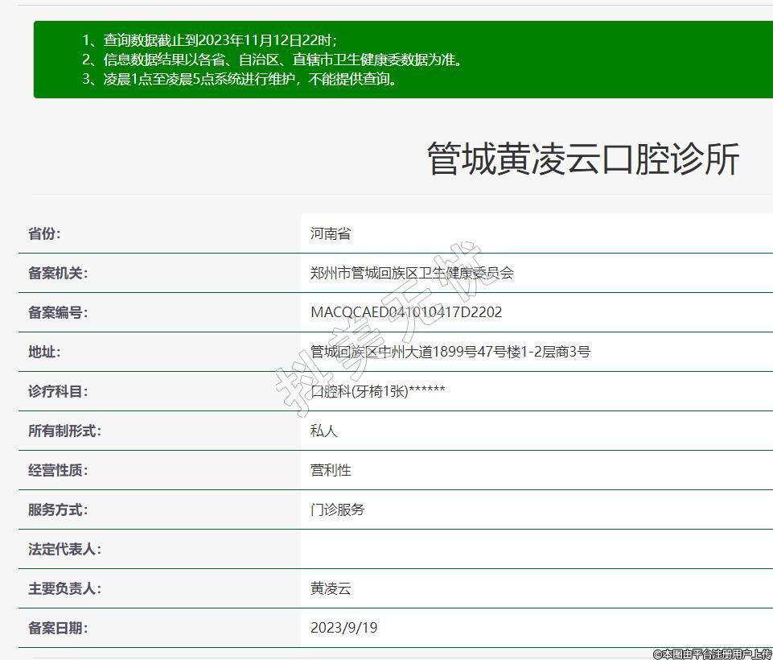The width and height of the screenshot is (773, 660).
Task: Click the 所有制形式 field label
Action: pyautogui.click(x=64, y=431)
